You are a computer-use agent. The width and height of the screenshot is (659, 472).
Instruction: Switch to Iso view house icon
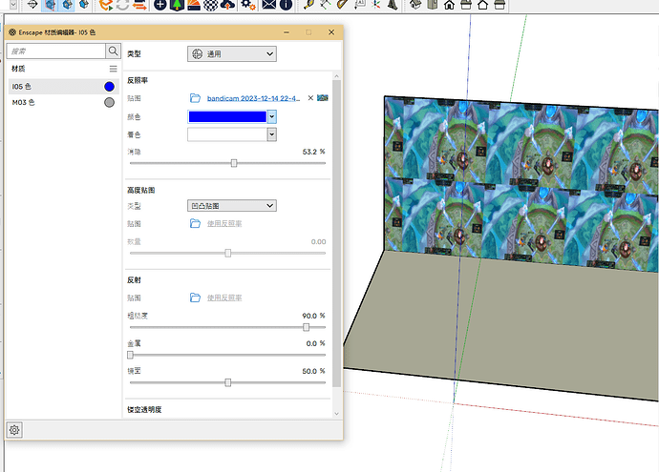415,5
